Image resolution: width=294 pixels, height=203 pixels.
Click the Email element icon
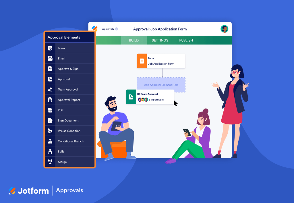51,58
